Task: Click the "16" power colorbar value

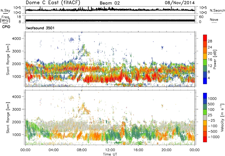Action: (x=210, y=60)
